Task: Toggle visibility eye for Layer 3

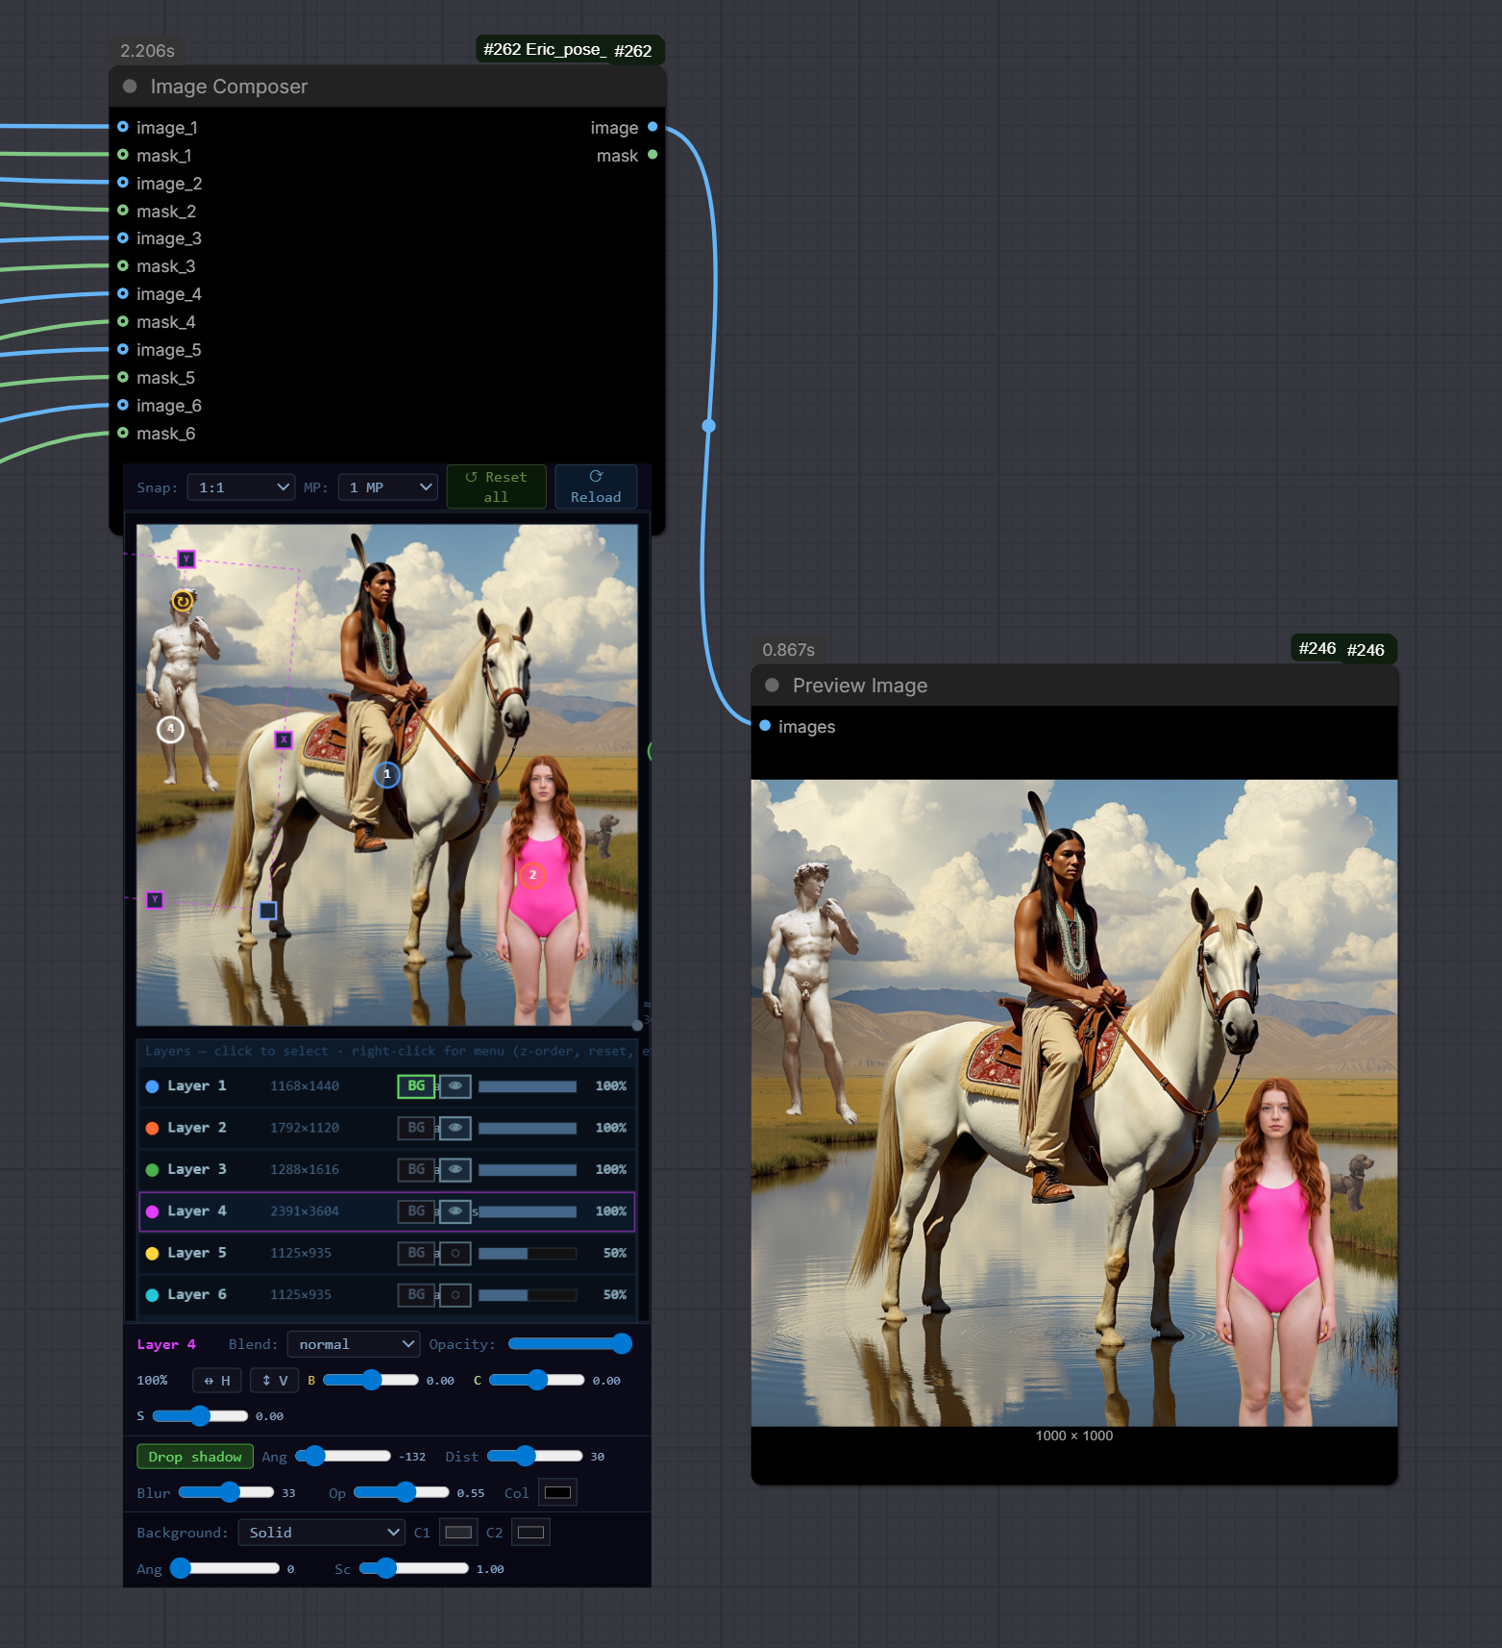Action: tap(456, 1169)
